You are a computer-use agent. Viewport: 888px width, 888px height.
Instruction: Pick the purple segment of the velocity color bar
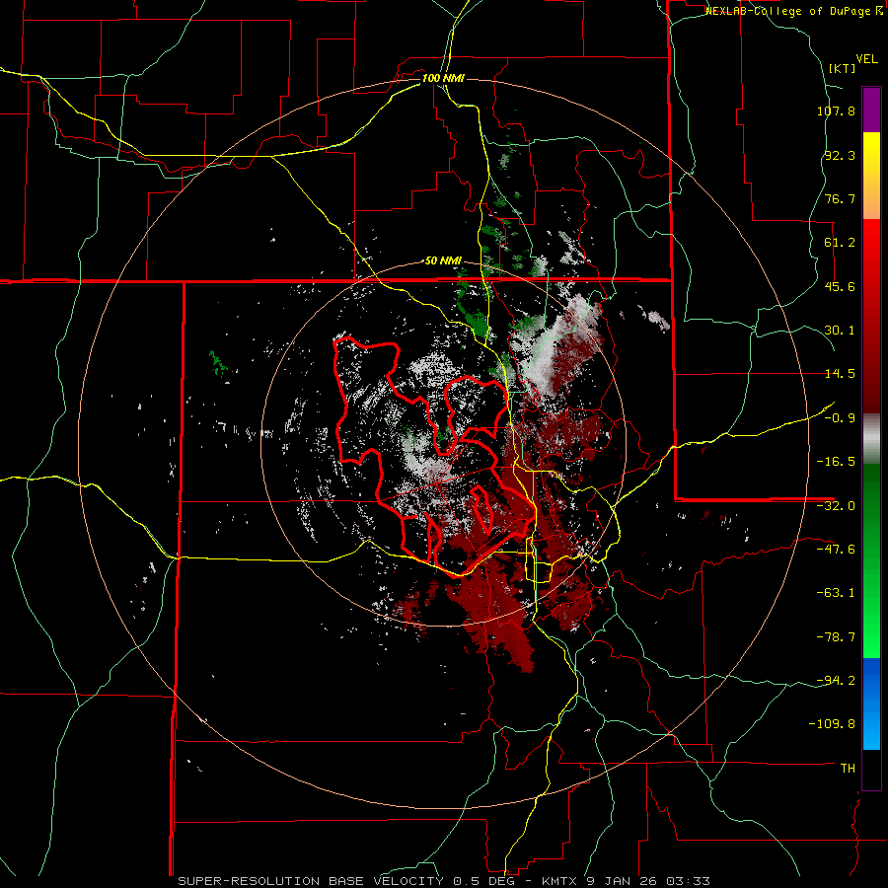(871, 110)
